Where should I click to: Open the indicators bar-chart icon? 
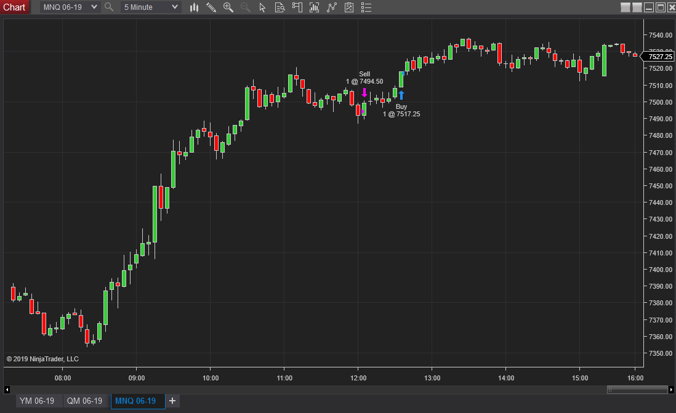(x=314, y=7)
